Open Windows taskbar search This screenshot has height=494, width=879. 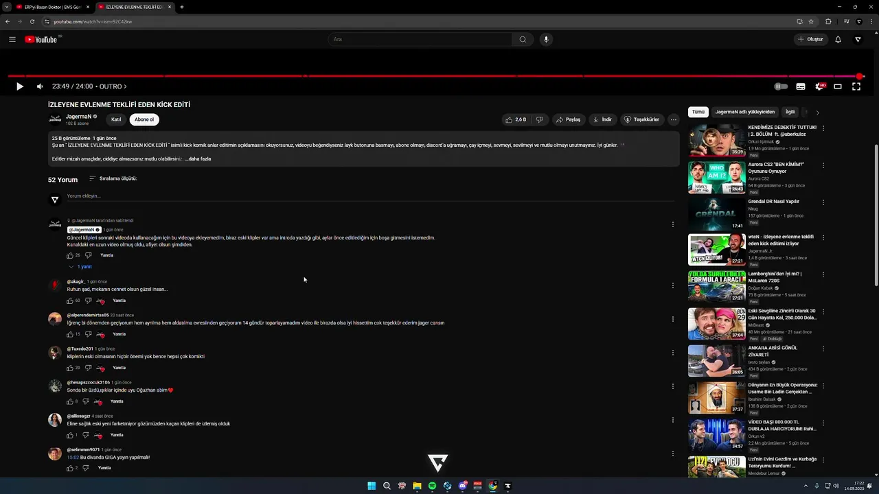point(387,486)
